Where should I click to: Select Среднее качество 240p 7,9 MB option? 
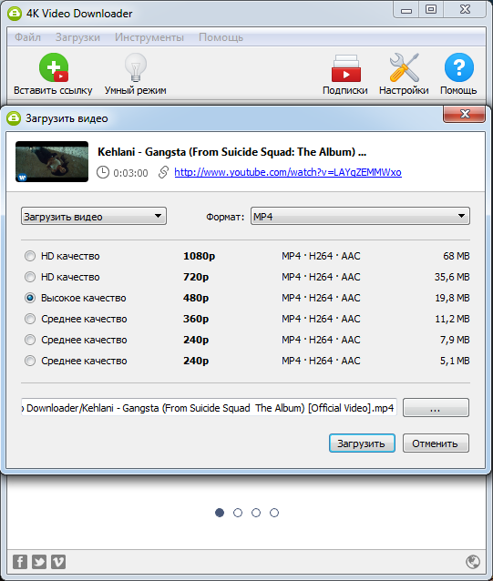coord(30,340)
